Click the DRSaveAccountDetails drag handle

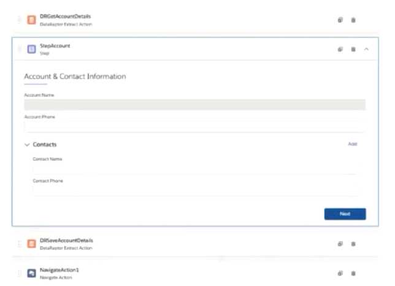[20, 244]
